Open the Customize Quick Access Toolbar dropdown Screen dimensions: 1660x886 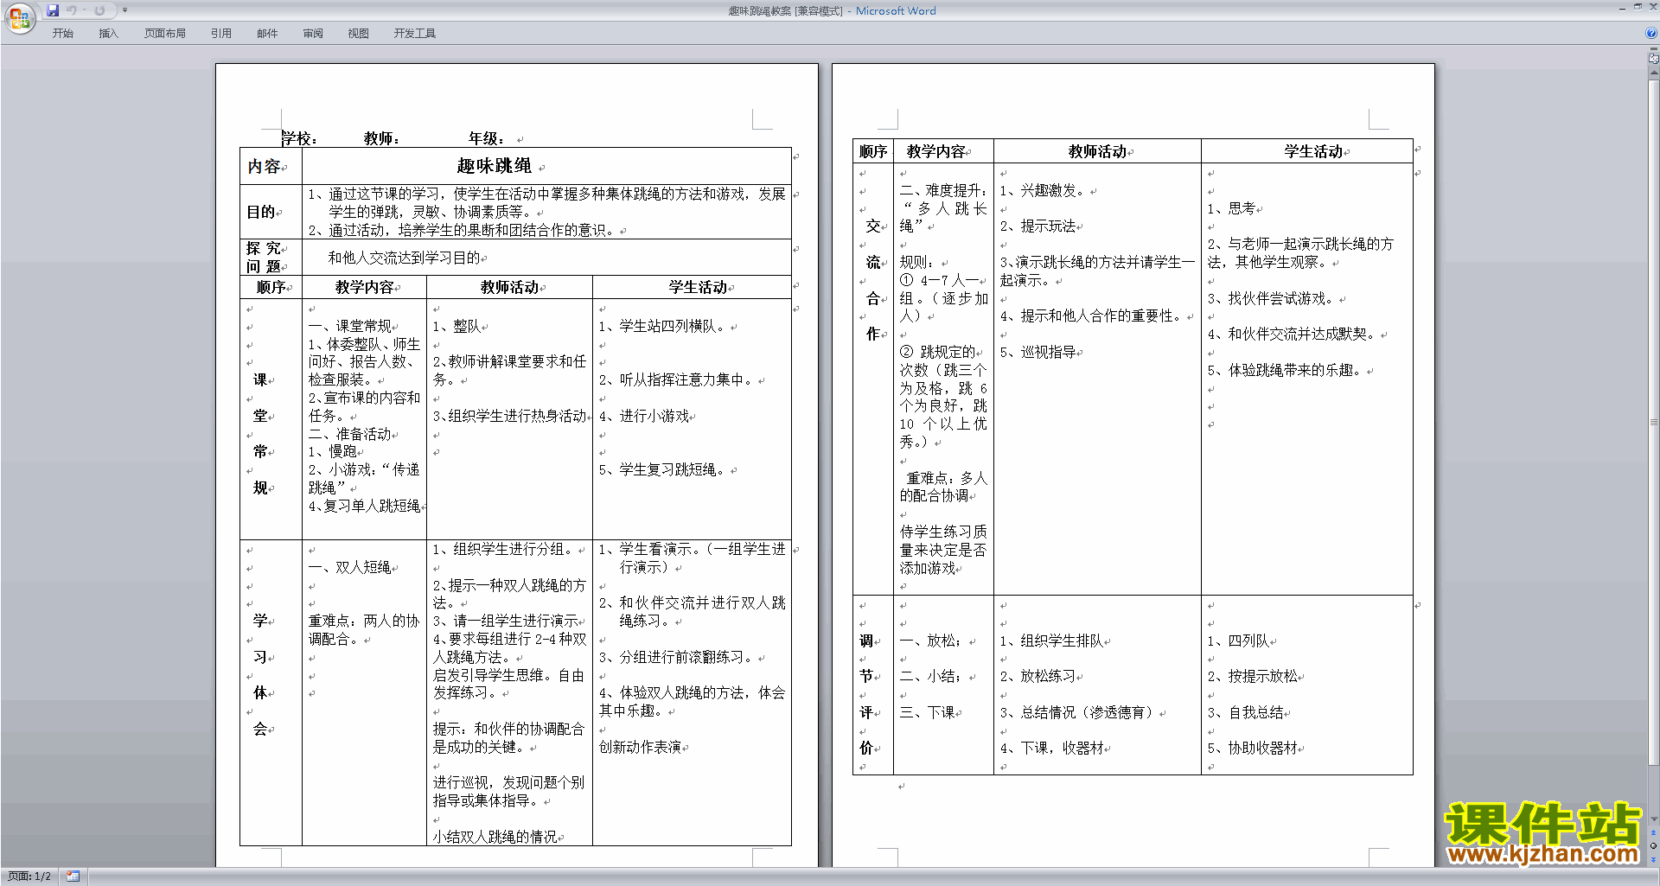point(124,10)
